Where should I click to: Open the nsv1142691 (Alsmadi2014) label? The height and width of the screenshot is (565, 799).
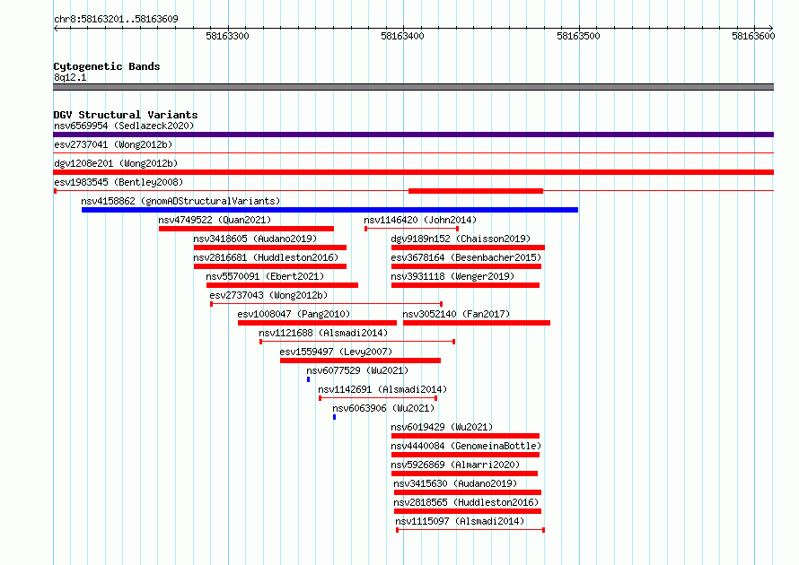point(382,389)
